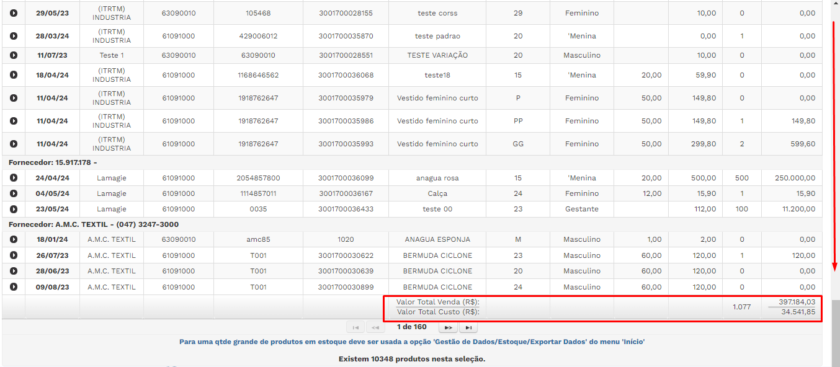The image size is (840, 367).
Task: Open details arrow for ANAGUA ESPONJA
Action: pos(14,239)
